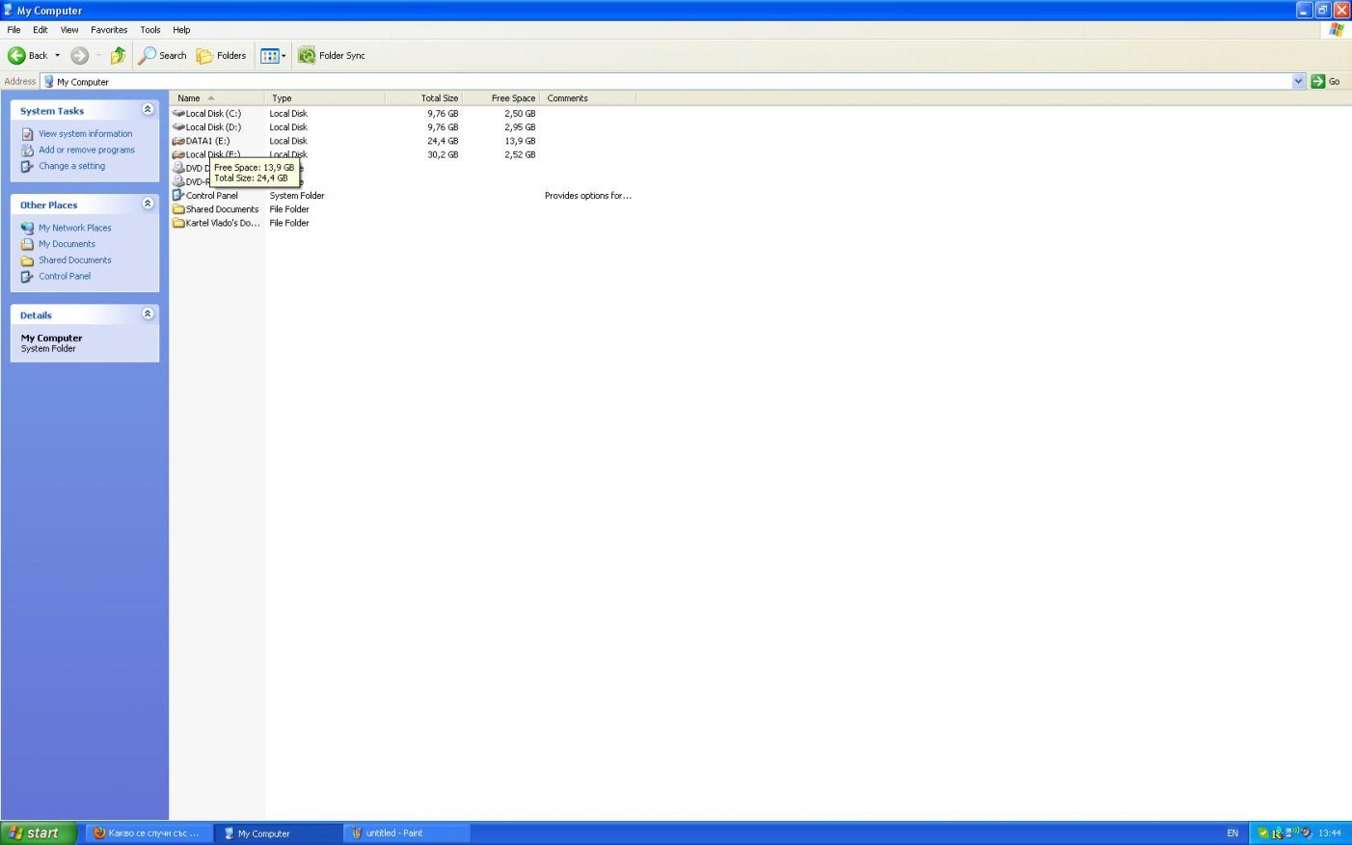Collapse the Details panel
The width and height of the screenshot is (1352, 845).
point(148,313)
